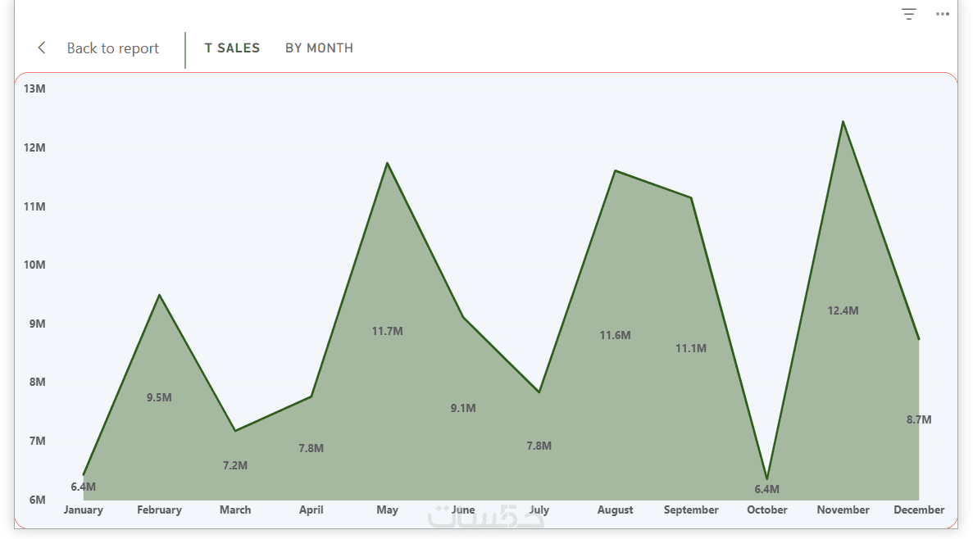Select the T SALES tab
973x539 pixels.
coord(232,48)
